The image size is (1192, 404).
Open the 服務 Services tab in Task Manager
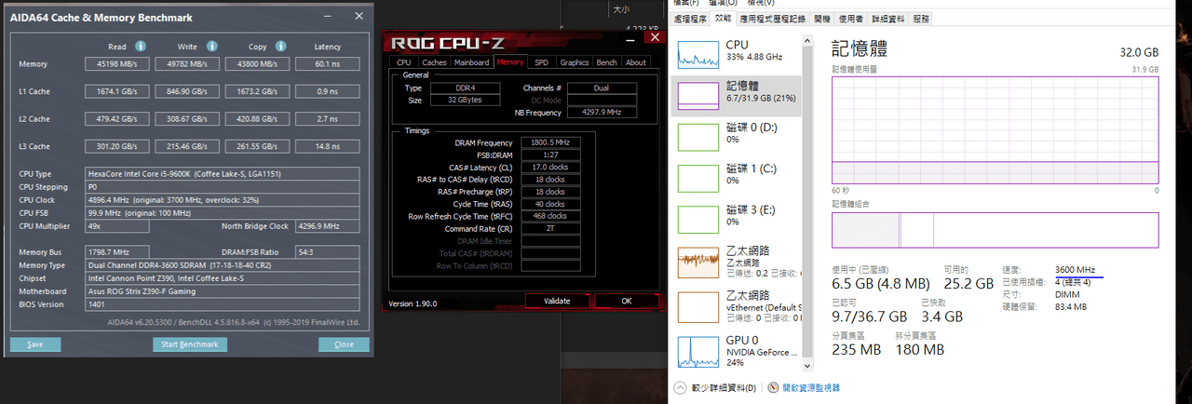pos(921,18)
